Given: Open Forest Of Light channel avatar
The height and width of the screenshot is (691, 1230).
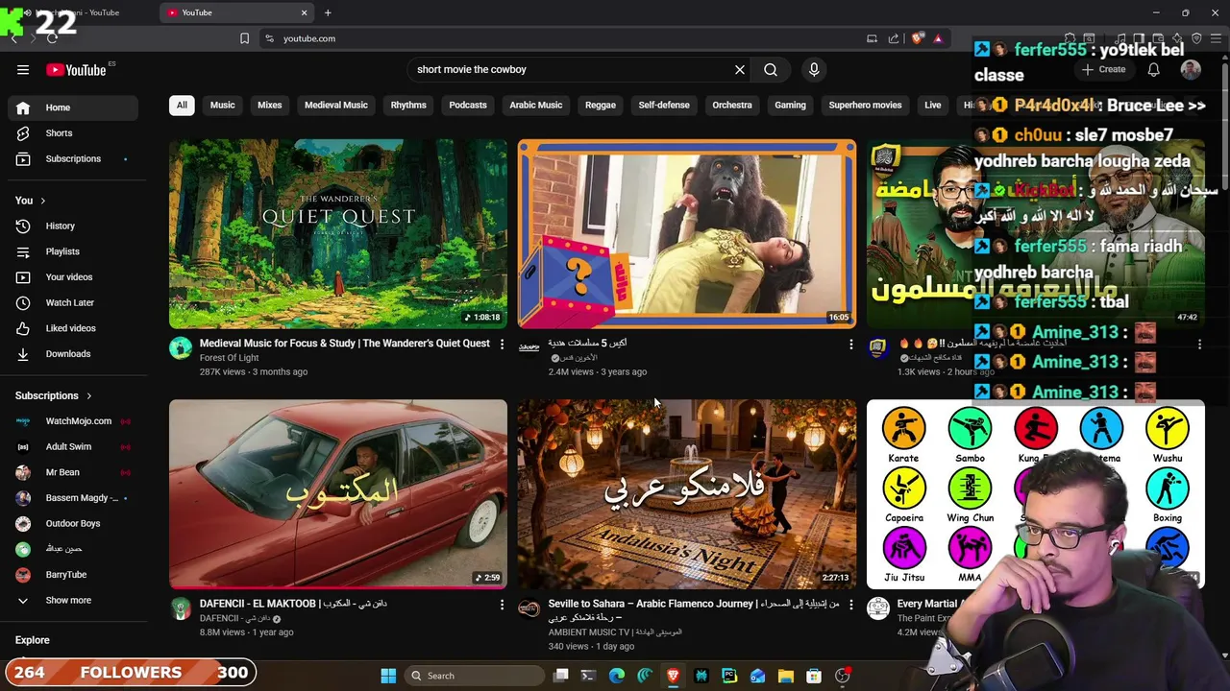Looking at the screenshot, I should point(181,347).
